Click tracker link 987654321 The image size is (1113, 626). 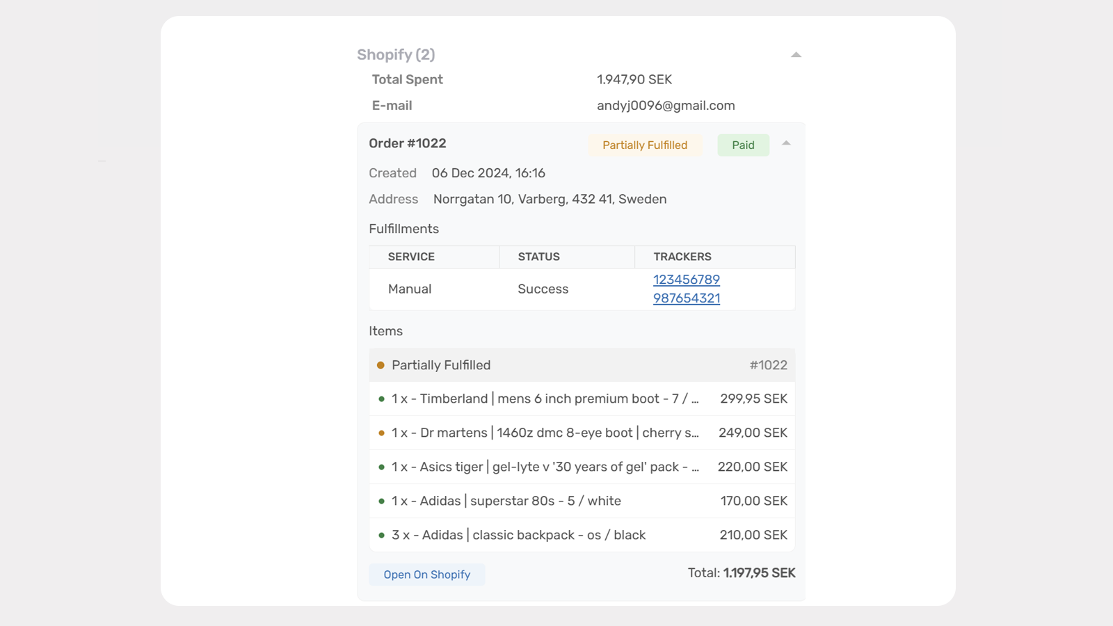[686, 298]
